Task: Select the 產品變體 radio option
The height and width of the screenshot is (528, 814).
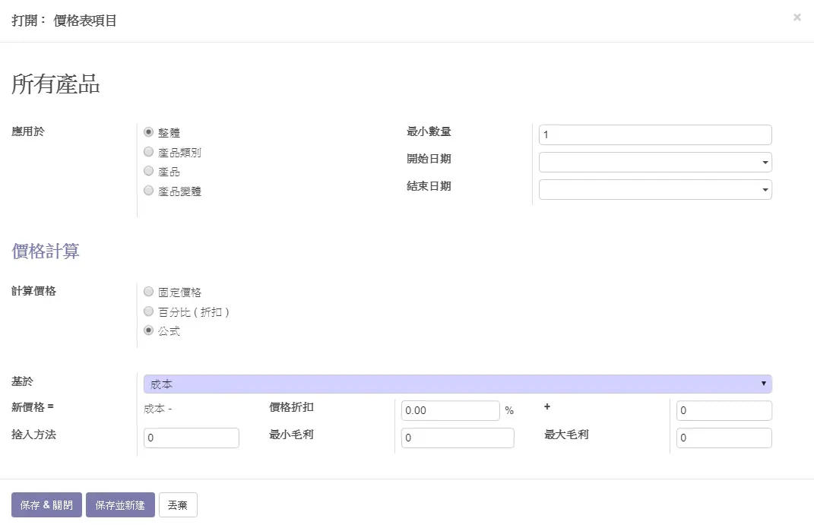Action: [x=149, y=191]
